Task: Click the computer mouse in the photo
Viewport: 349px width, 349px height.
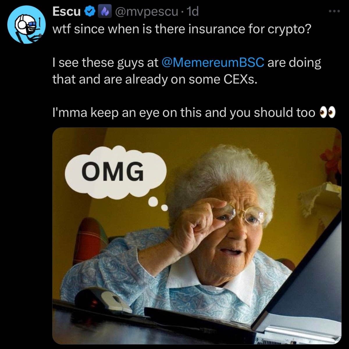Action: pos(103,300)
